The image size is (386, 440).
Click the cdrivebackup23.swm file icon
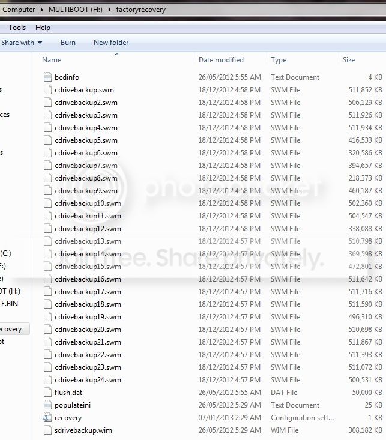[x=47, y=367]
